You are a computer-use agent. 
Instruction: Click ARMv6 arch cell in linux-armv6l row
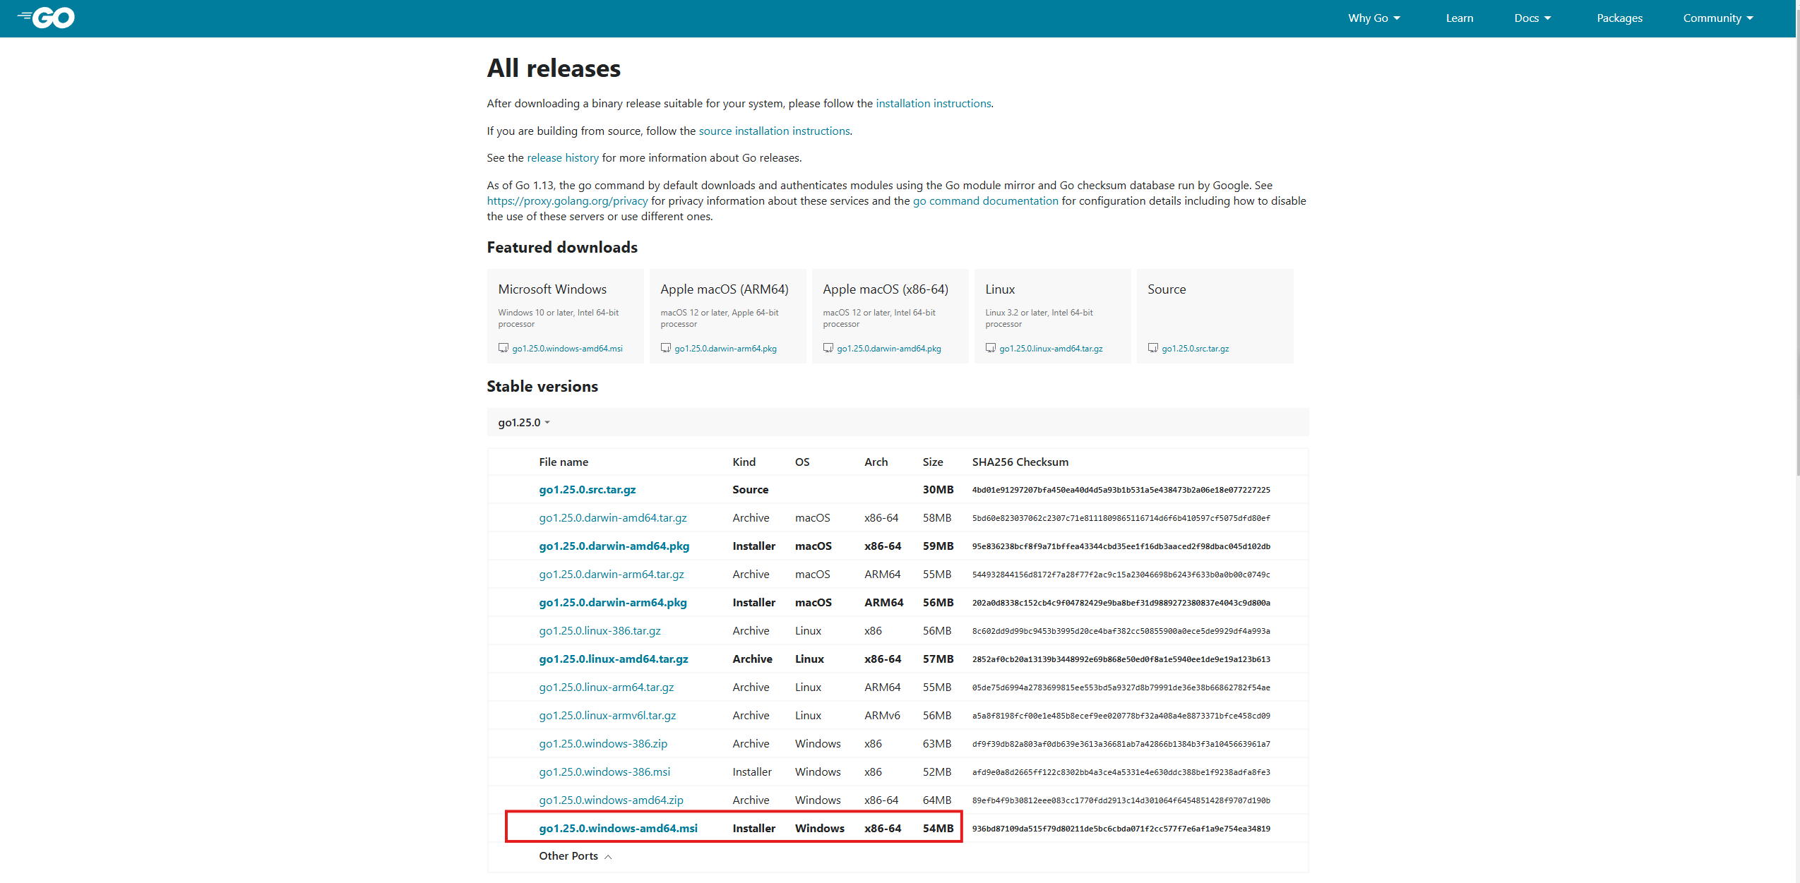tap(883, 716)
